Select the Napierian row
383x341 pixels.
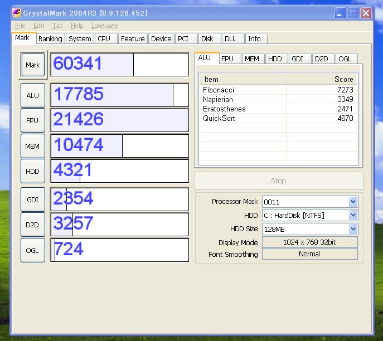click(278, 99)
